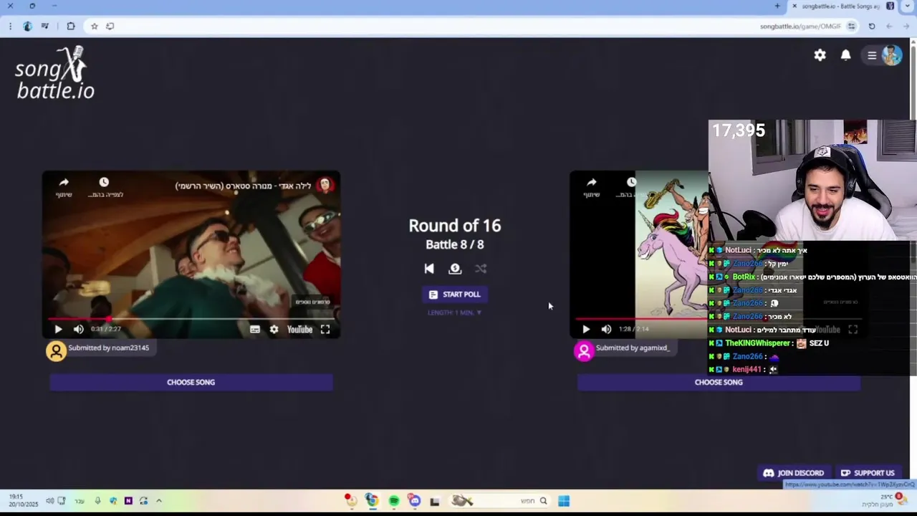The height and width of the screenshot is (516, 917).
Task: Share the left video
Action: pos(64,187)
